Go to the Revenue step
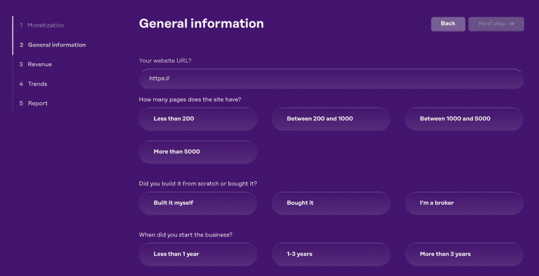539x276 pixels. pyautogui.click(x=39, y=64)
